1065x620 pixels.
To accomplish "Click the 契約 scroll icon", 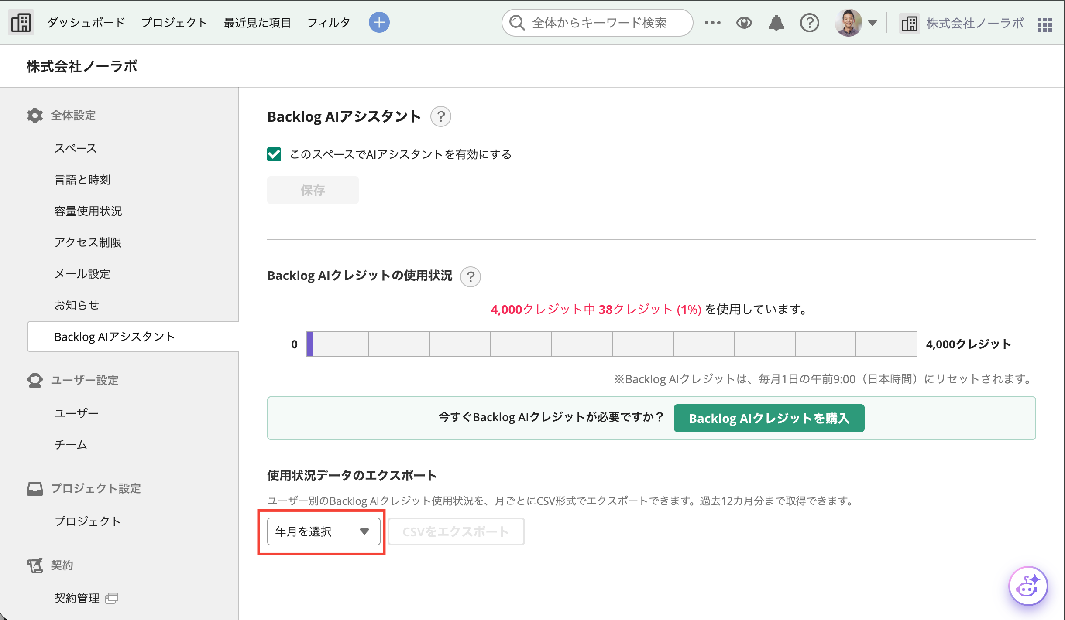I will (35, 565).
